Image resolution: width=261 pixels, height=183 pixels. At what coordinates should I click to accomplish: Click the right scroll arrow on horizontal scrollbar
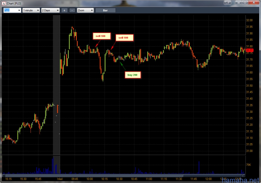click(x=244, y=175)
